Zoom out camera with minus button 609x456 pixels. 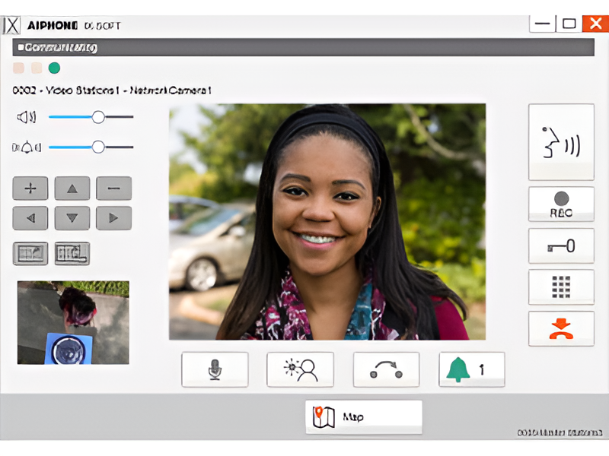point(113,188)
